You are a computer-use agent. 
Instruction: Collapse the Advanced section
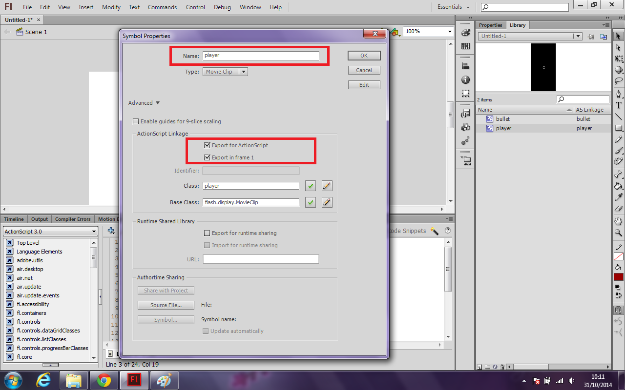point(144,102)
